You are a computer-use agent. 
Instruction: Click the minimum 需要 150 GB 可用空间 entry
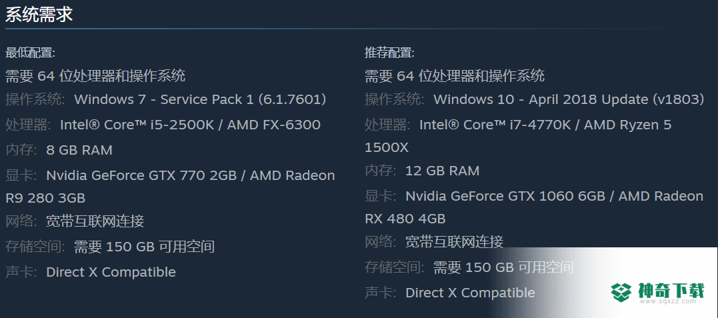click(x=144, y=247)
